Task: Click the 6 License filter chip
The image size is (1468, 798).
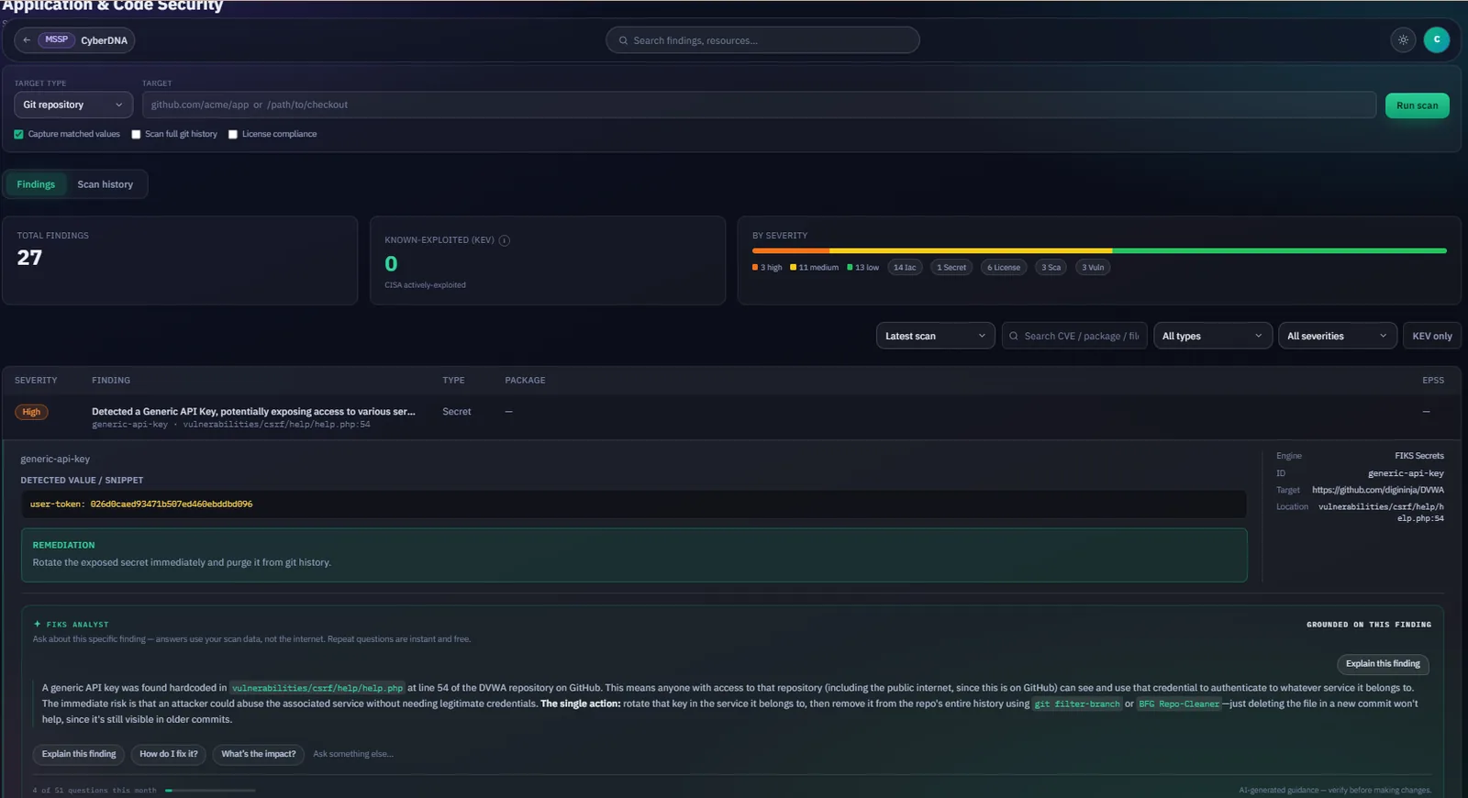Action: (x=1004, y=268)
